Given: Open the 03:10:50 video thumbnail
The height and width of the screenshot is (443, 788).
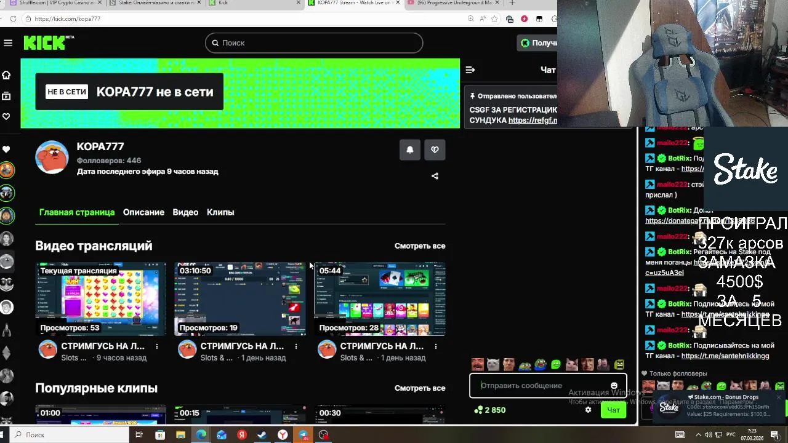Looking at the screenshot, I should tap(240, 299).
